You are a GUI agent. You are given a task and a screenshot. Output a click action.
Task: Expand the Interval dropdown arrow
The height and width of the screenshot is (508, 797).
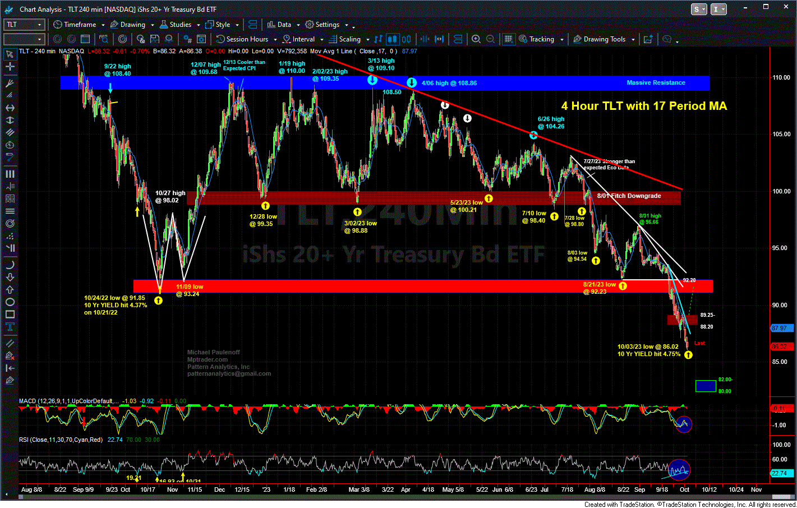[321, 40]
